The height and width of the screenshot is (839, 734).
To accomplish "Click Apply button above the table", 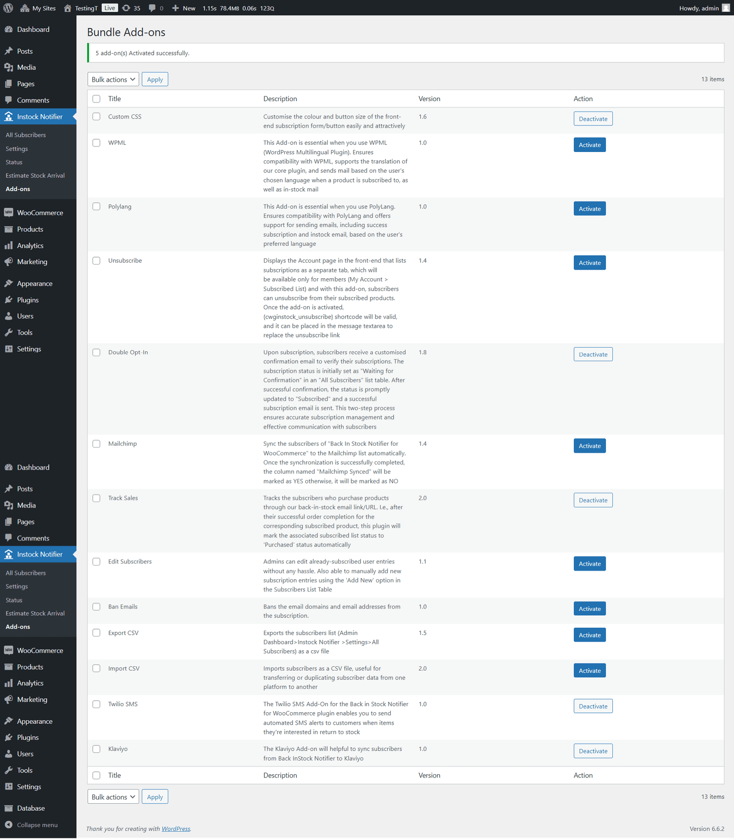I will pos(155,79).
